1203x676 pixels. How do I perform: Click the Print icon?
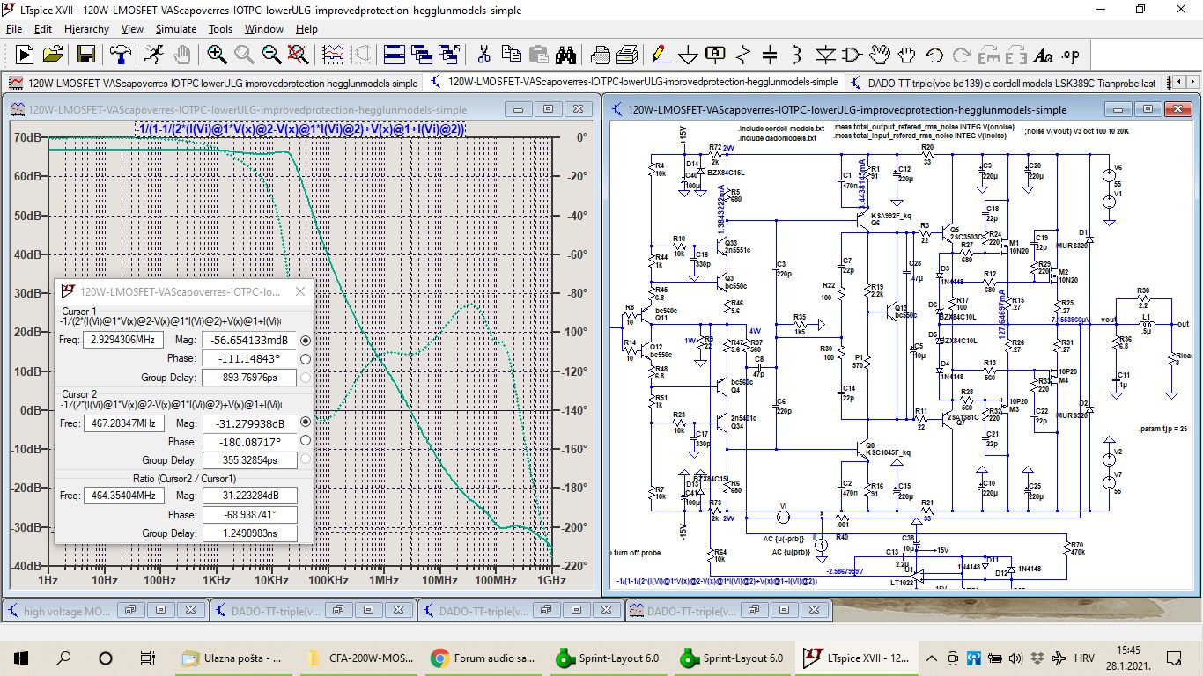(x=600, y=55)
